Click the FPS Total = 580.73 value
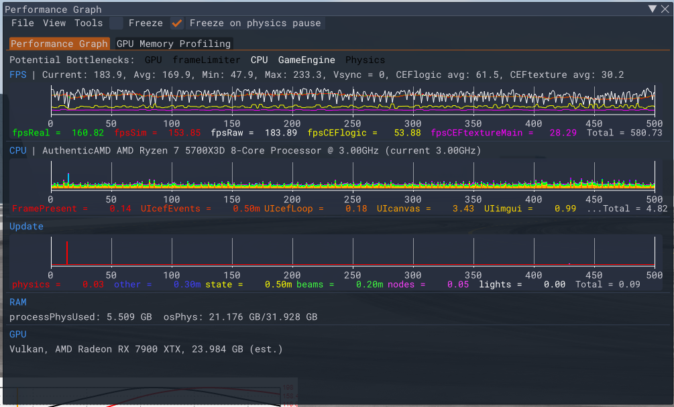Viewport: 674px width, 407px height. [624, 133]
